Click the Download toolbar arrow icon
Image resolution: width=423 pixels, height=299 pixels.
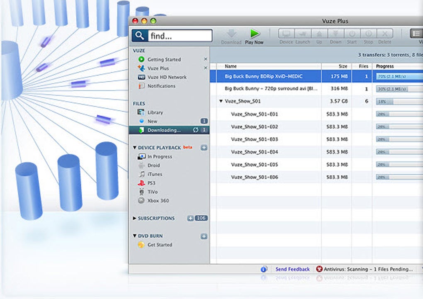pos(231,34)
